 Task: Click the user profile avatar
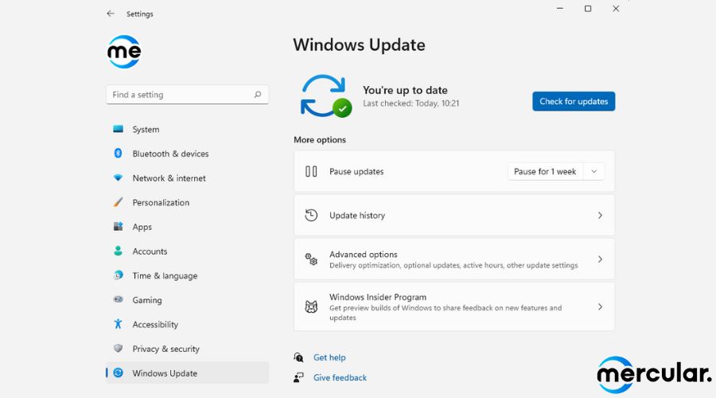click(124, 52)
